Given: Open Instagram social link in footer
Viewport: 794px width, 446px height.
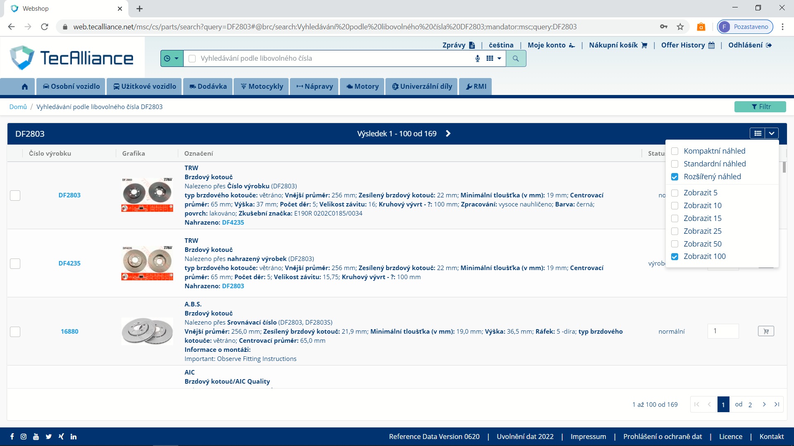Looking at the screenshot, I should click(24, 437).
